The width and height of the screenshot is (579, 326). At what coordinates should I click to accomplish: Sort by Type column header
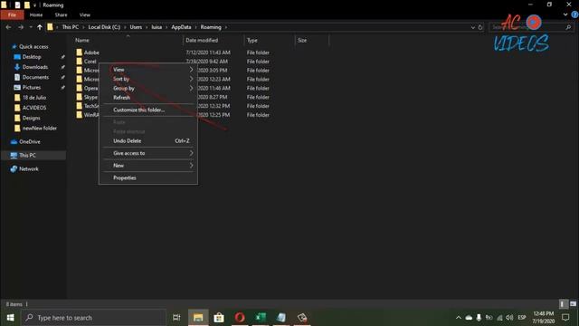252,40
